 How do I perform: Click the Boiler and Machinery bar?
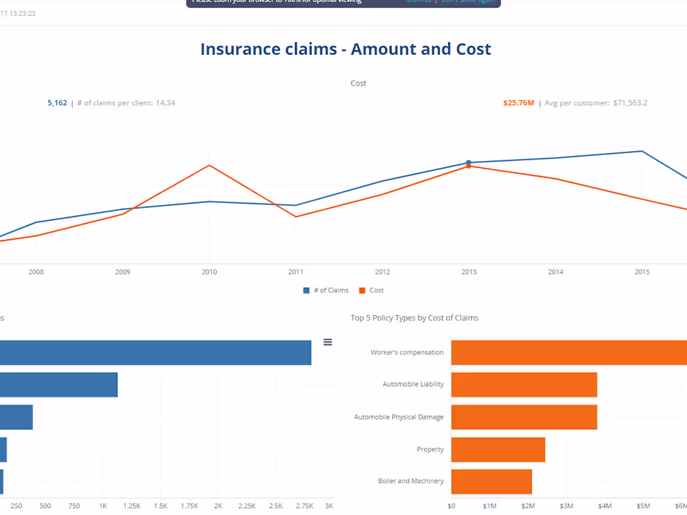pyautogui.click(x=492, y=481)
